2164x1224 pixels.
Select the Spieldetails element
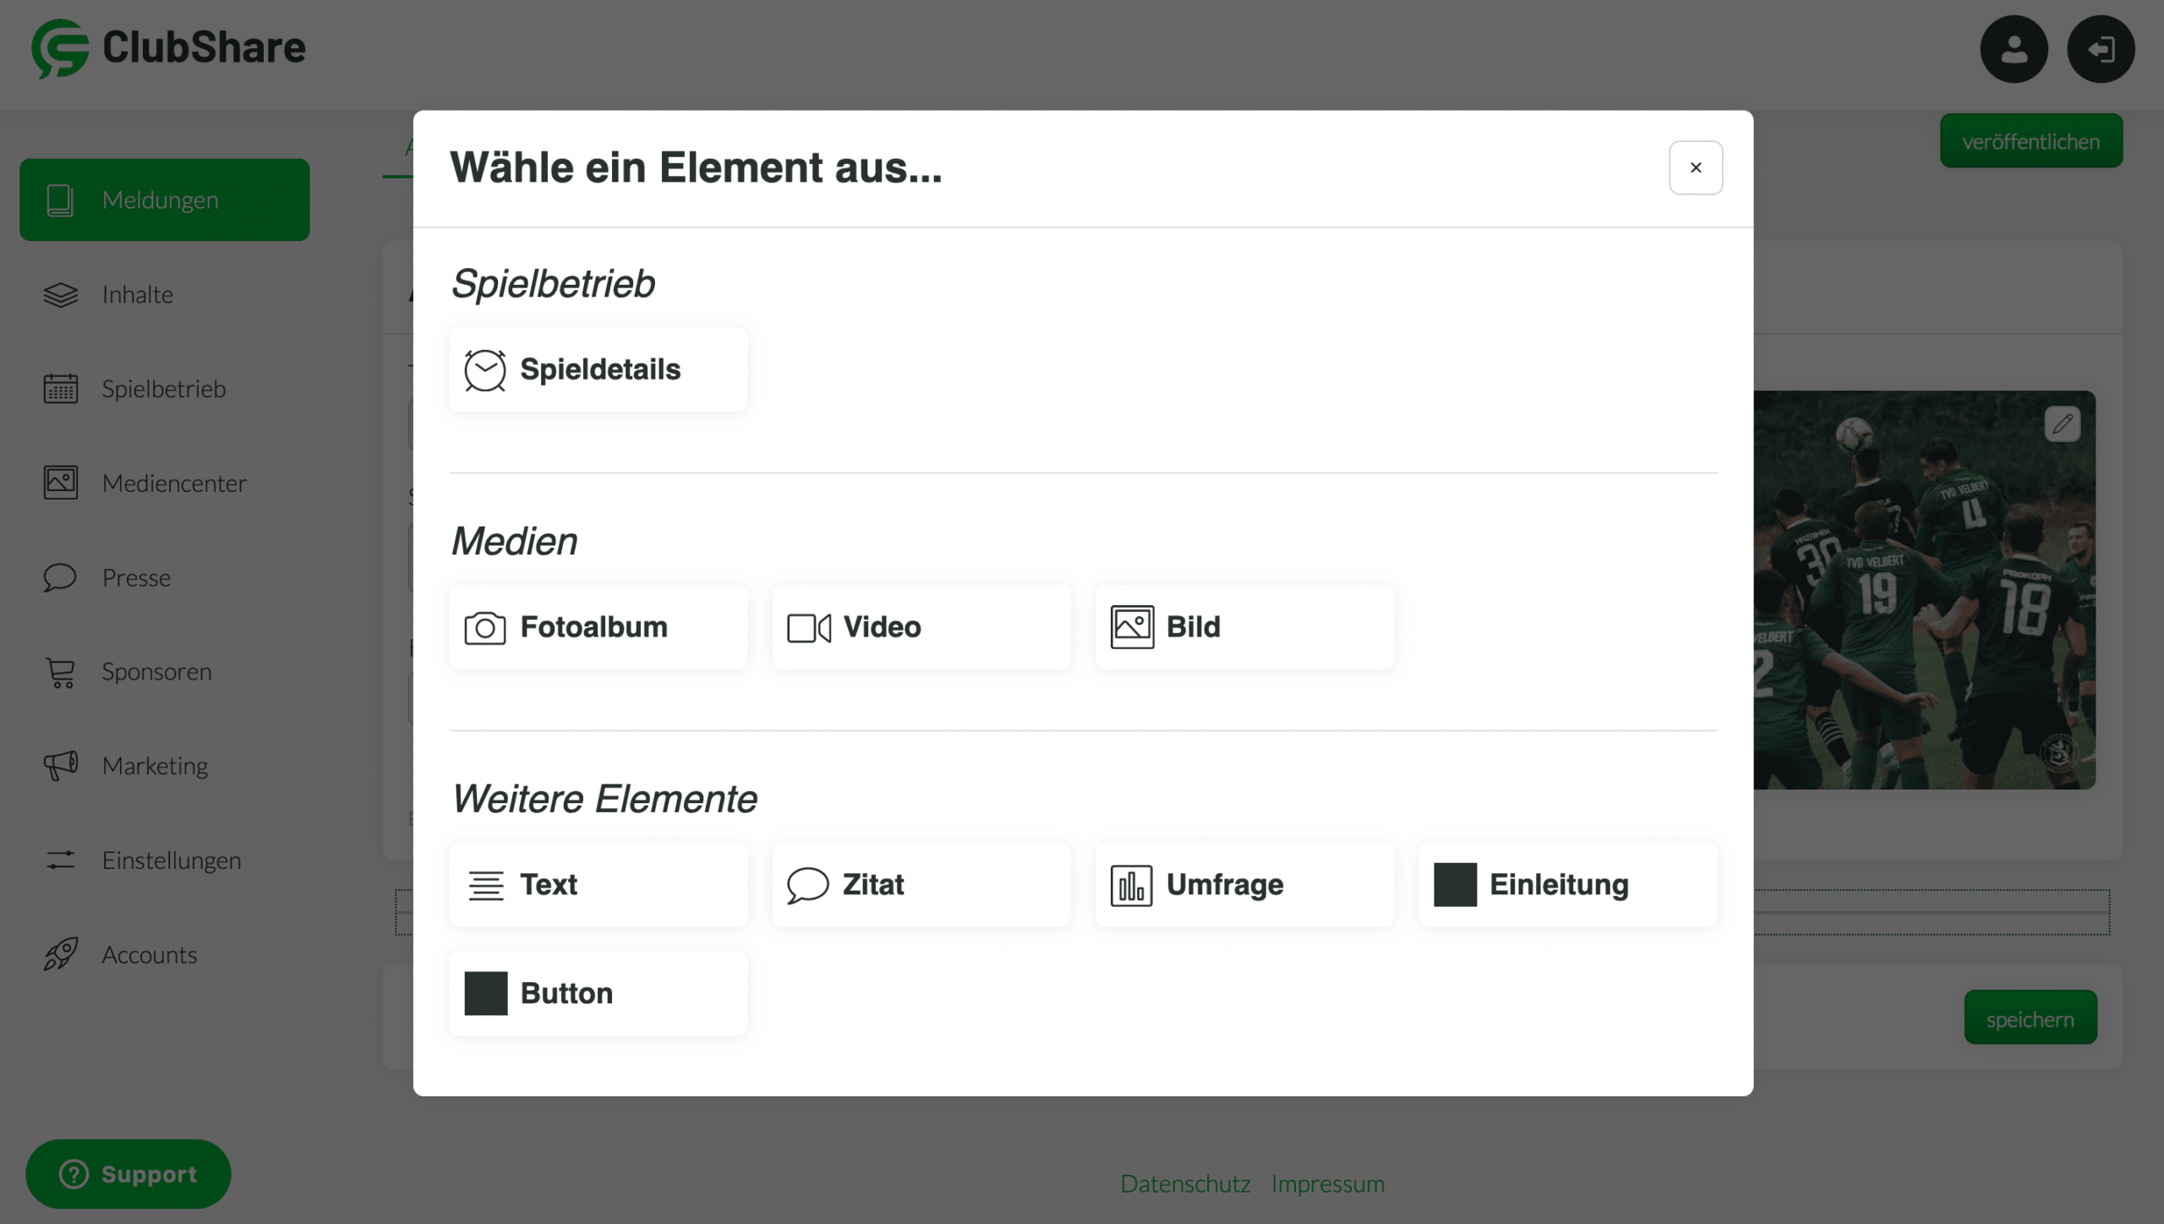(598, 369)
